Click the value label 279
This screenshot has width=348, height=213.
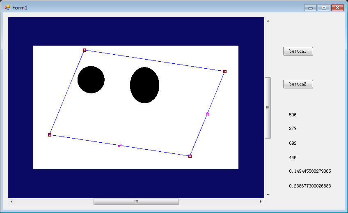point(293,128)
